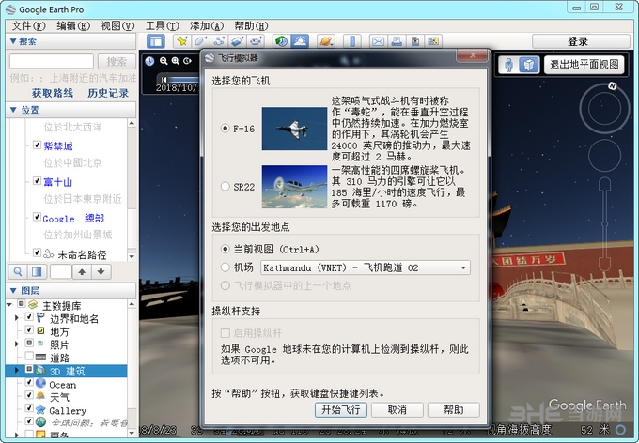Toggle the 未命名路径 checkbox

(x=37, y=252)
